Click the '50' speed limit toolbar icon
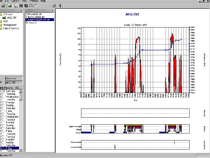The image size is (210, 158). pos(31,6)
